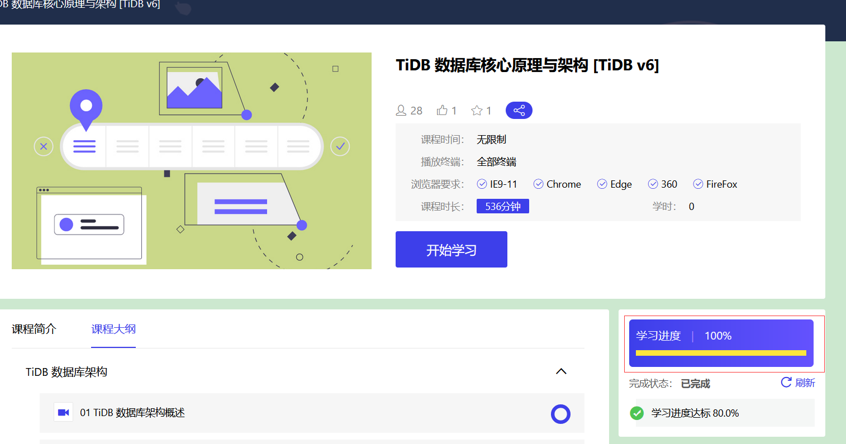Click the 开始学习 button
This screenshot has width=846, height=444.
point(451,250)
